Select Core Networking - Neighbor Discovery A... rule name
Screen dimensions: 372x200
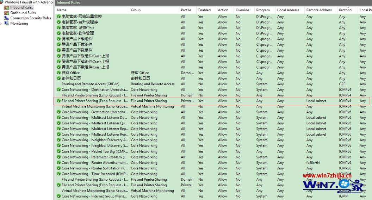95,140
